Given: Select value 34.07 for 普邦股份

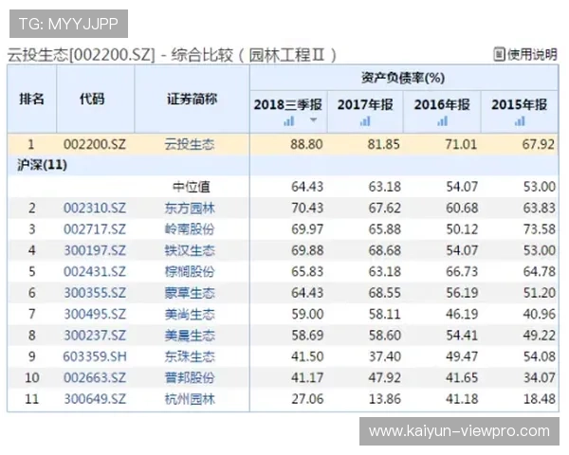Looking at the screenshot, I should (x=540, y=377).
